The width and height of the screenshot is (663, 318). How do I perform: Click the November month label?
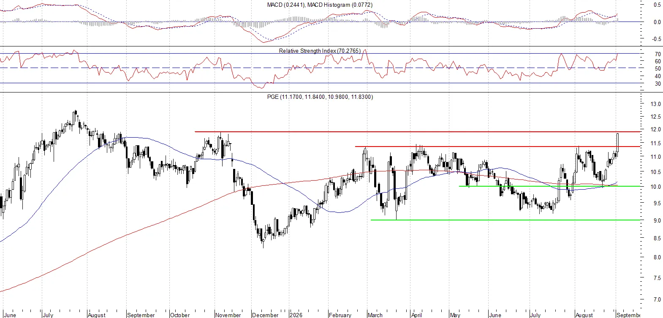(x=228, y=315)
